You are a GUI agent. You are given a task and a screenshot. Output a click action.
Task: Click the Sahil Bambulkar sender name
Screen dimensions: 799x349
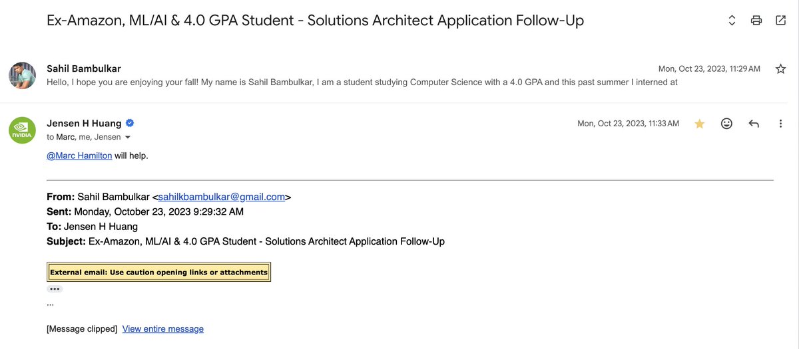84,68
